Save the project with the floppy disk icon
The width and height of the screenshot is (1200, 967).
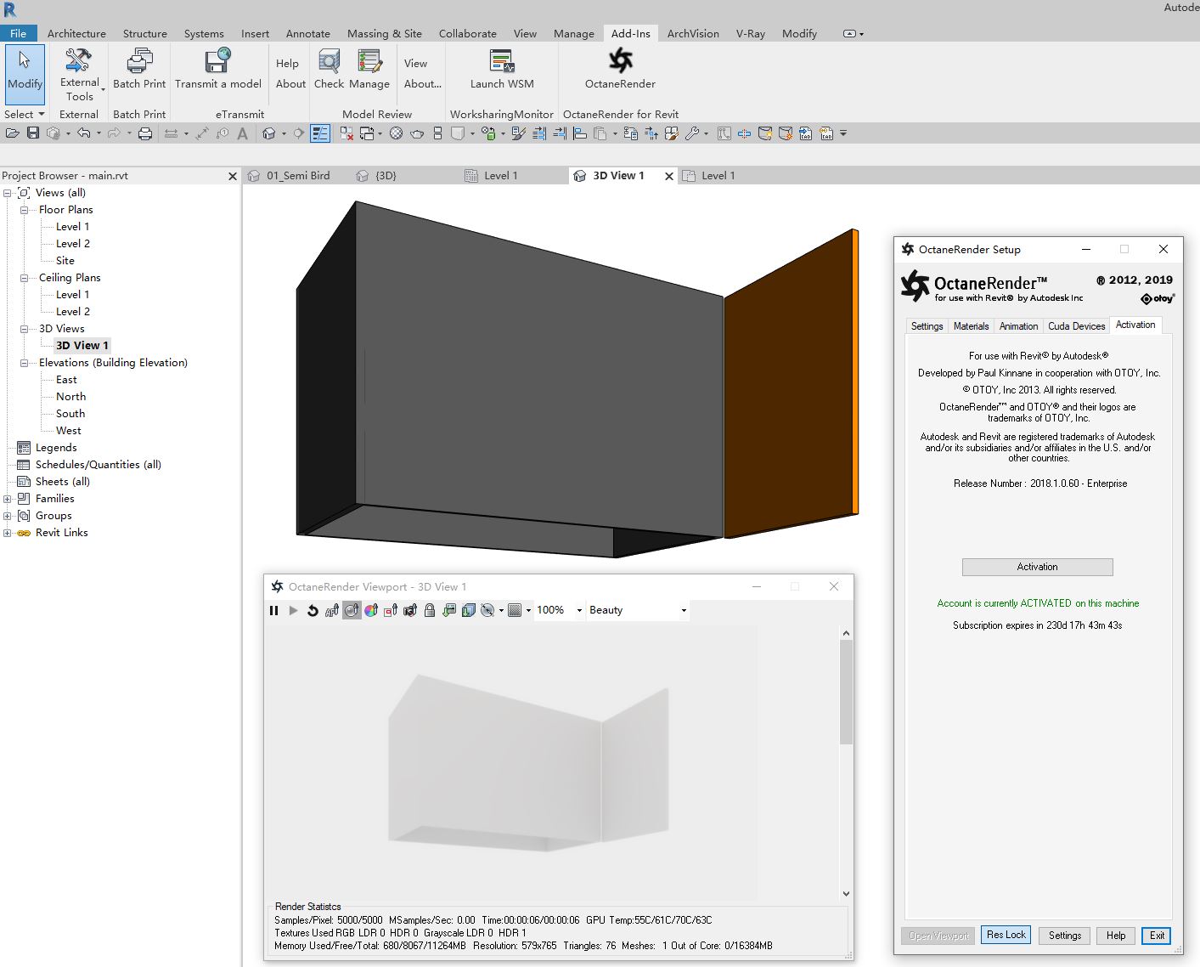(33, 133)
